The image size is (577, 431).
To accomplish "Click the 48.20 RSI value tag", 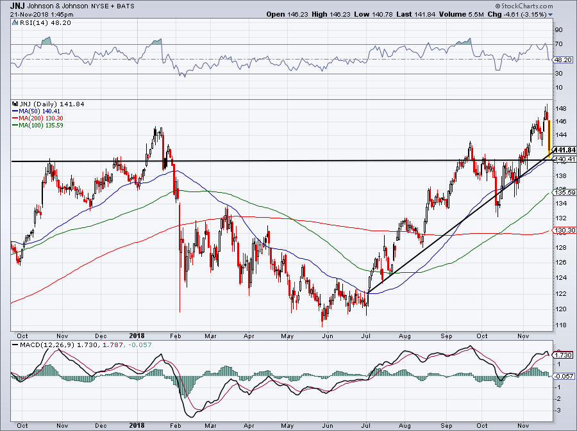I will [x=564, y=60].
